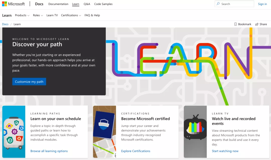Click the Become Microsoft certified heading
The image size is (271, 160).
(146, 119)
